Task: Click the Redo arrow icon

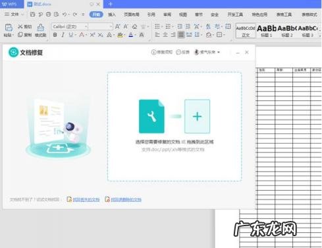Action: click(75, 15)
